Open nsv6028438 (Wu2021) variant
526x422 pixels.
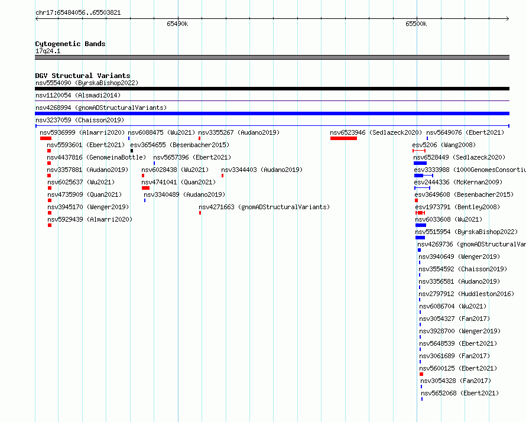(x=175, y=170)
